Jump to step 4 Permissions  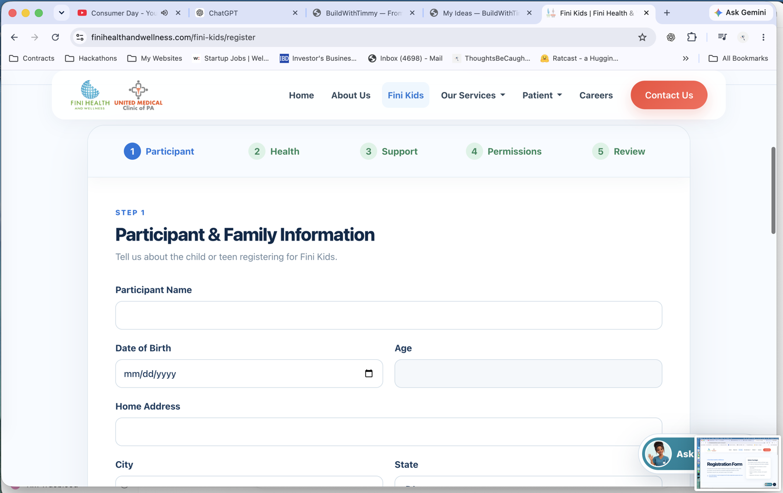coord(504,151)
